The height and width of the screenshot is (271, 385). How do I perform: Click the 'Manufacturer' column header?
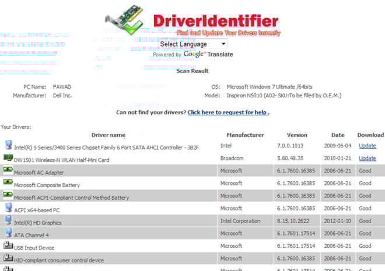[245, 135]
